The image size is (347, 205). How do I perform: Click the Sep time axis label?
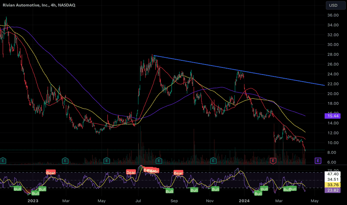[174, 201]
